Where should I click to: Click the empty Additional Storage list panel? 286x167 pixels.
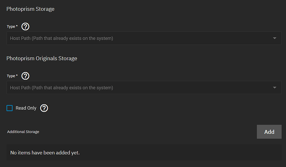(x=144, y=152)
